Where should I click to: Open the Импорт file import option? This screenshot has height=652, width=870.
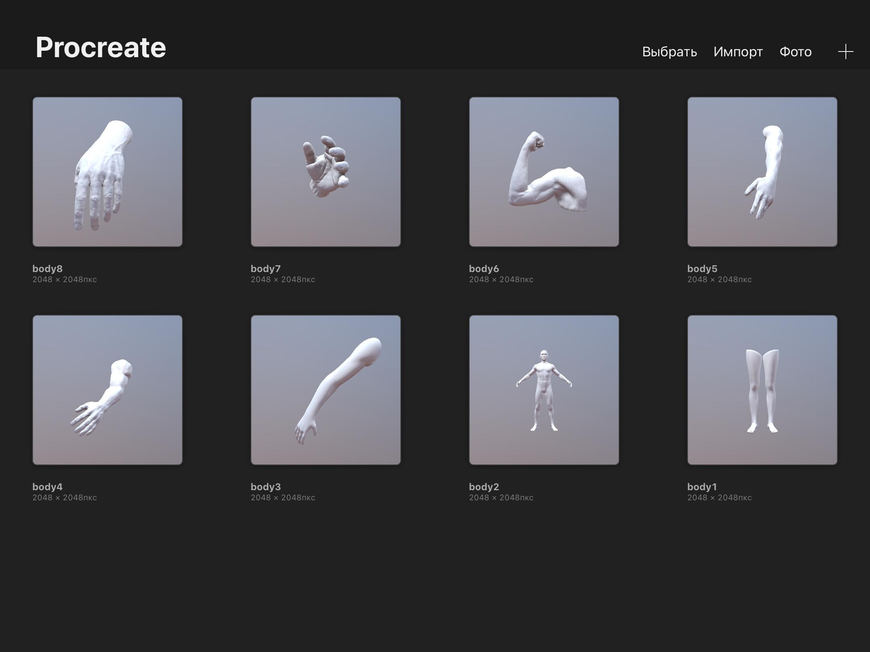click(737, 51)
